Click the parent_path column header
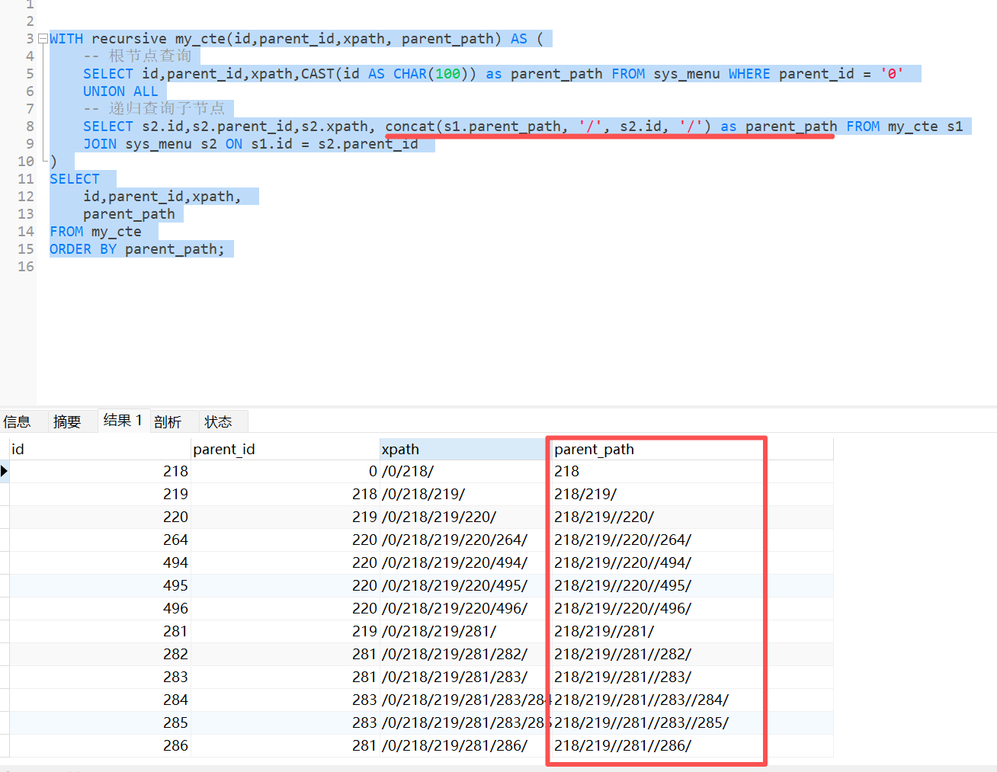997x772 pixels. point(692,449)
